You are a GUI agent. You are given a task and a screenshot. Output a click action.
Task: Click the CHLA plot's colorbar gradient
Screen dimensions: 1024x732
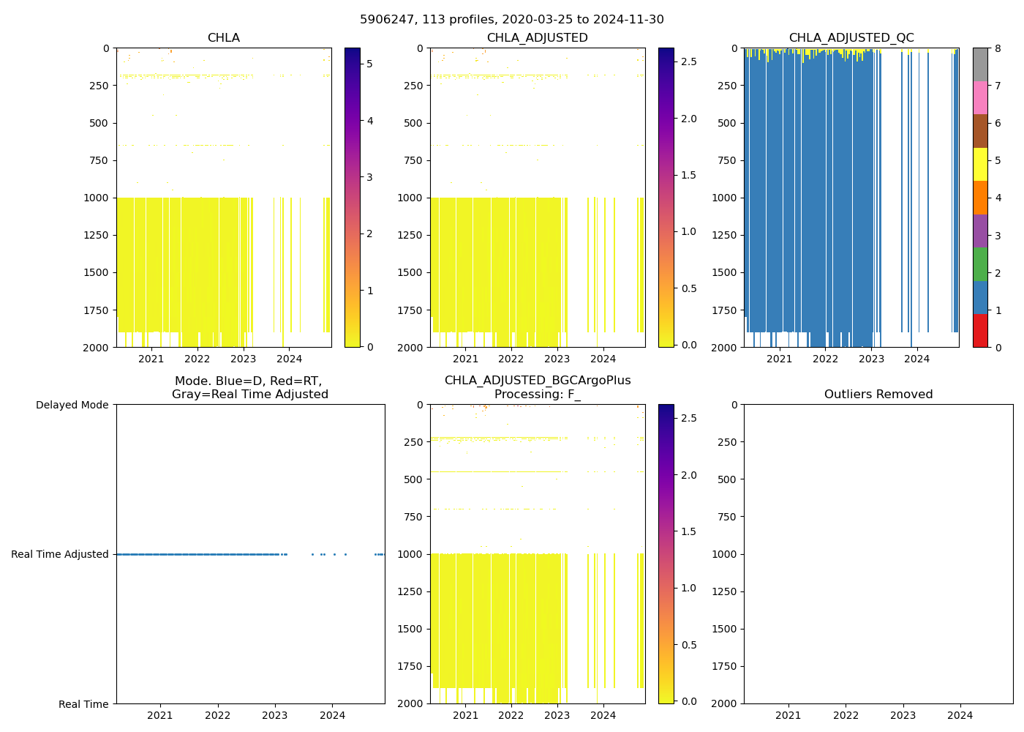(x=352, y=198)
